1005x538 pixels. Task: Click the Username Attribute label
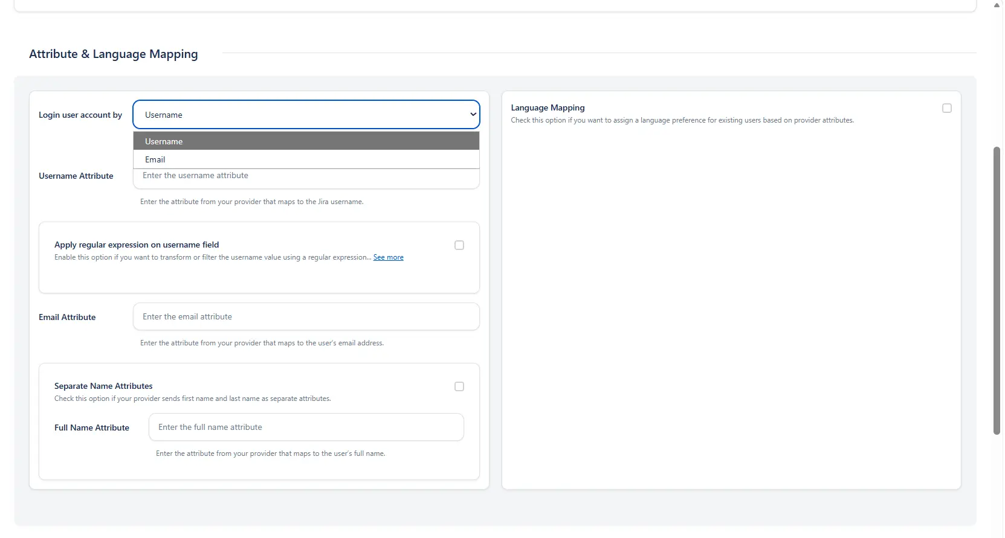[76, 176]
